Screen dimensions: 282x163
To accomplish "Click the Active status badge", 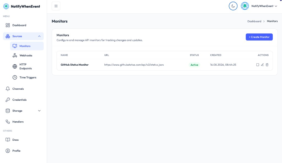I will [194, 65].
